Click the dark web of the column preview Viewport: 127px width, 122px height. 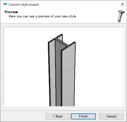pyautogui.click(x=58, y=72)
